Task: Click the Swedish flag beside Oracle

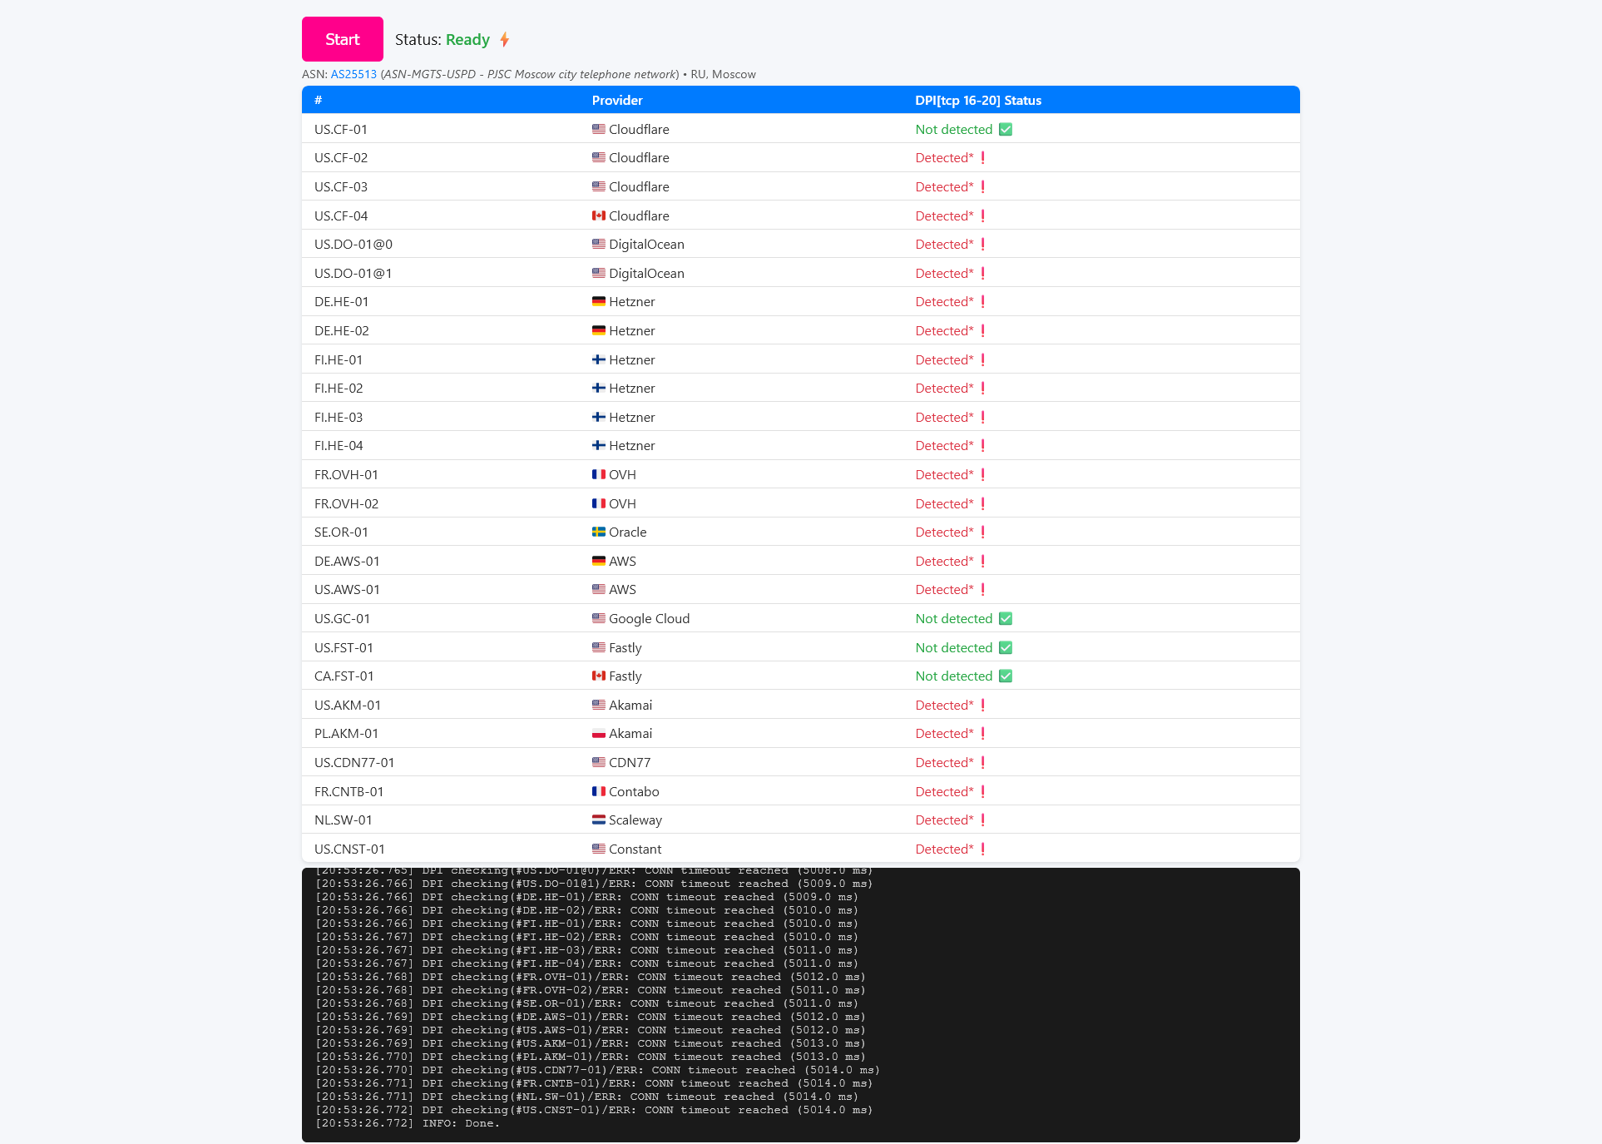Action: [598, 532]
